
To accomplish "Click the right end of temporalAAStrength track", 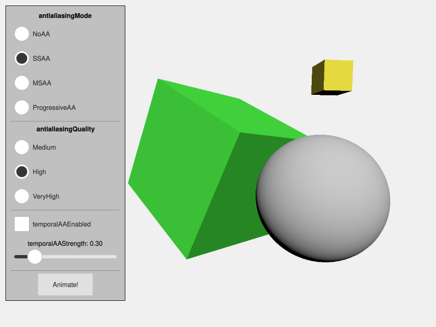I will tap(114, 256).
